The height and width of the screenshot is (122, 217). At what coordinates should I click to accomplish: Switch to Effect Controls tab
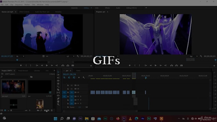point(24,12)
